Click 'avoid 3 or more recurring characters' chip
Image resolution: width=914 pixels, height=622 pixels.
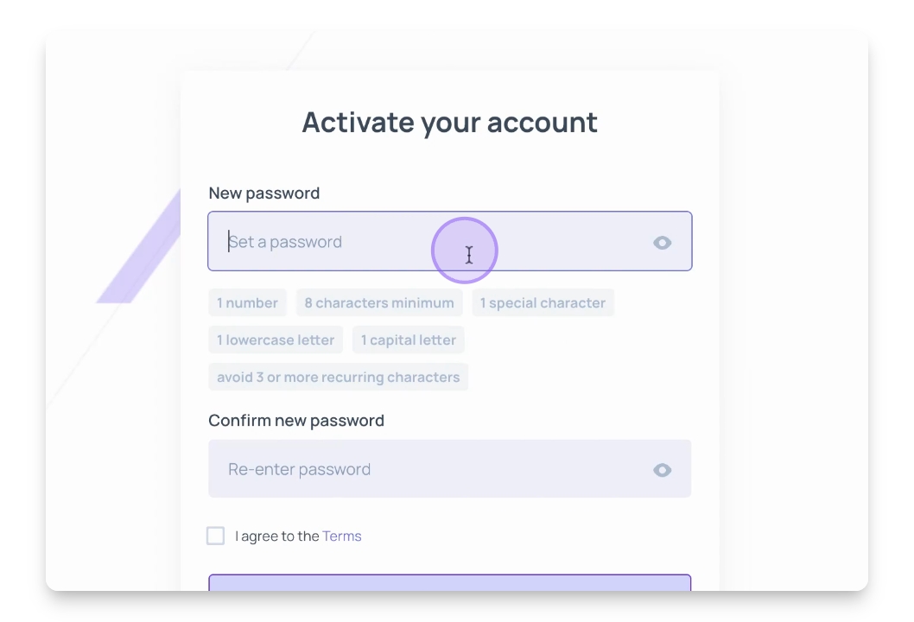coord(338,378)
